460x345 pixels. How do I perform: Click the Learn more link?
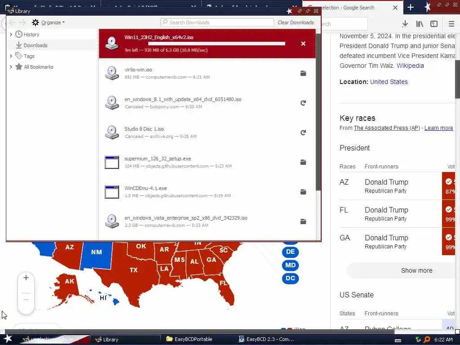pos(438,128)
